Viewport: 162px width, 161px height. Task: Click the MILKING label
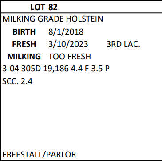click(x=24, y=57)
